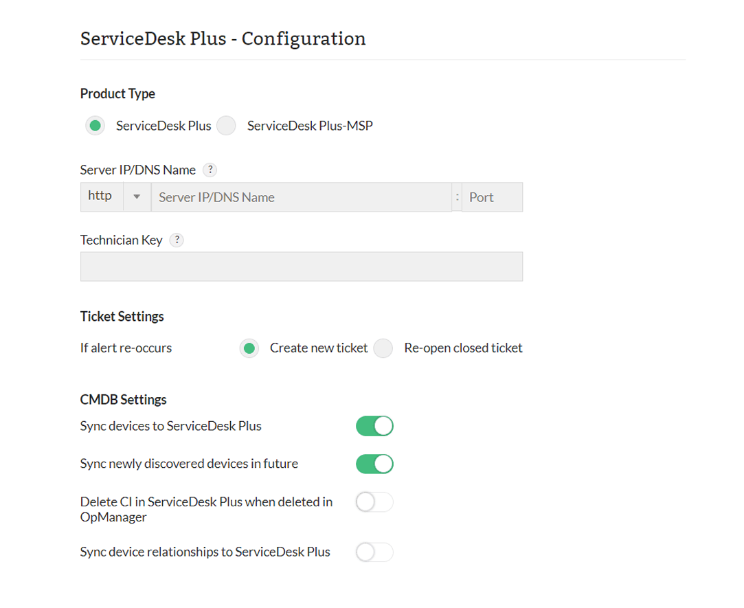Screen dimensions: 744x608
Task: Open the Server IP/DNS Name help tooltip
Action: tap(210, 170)
